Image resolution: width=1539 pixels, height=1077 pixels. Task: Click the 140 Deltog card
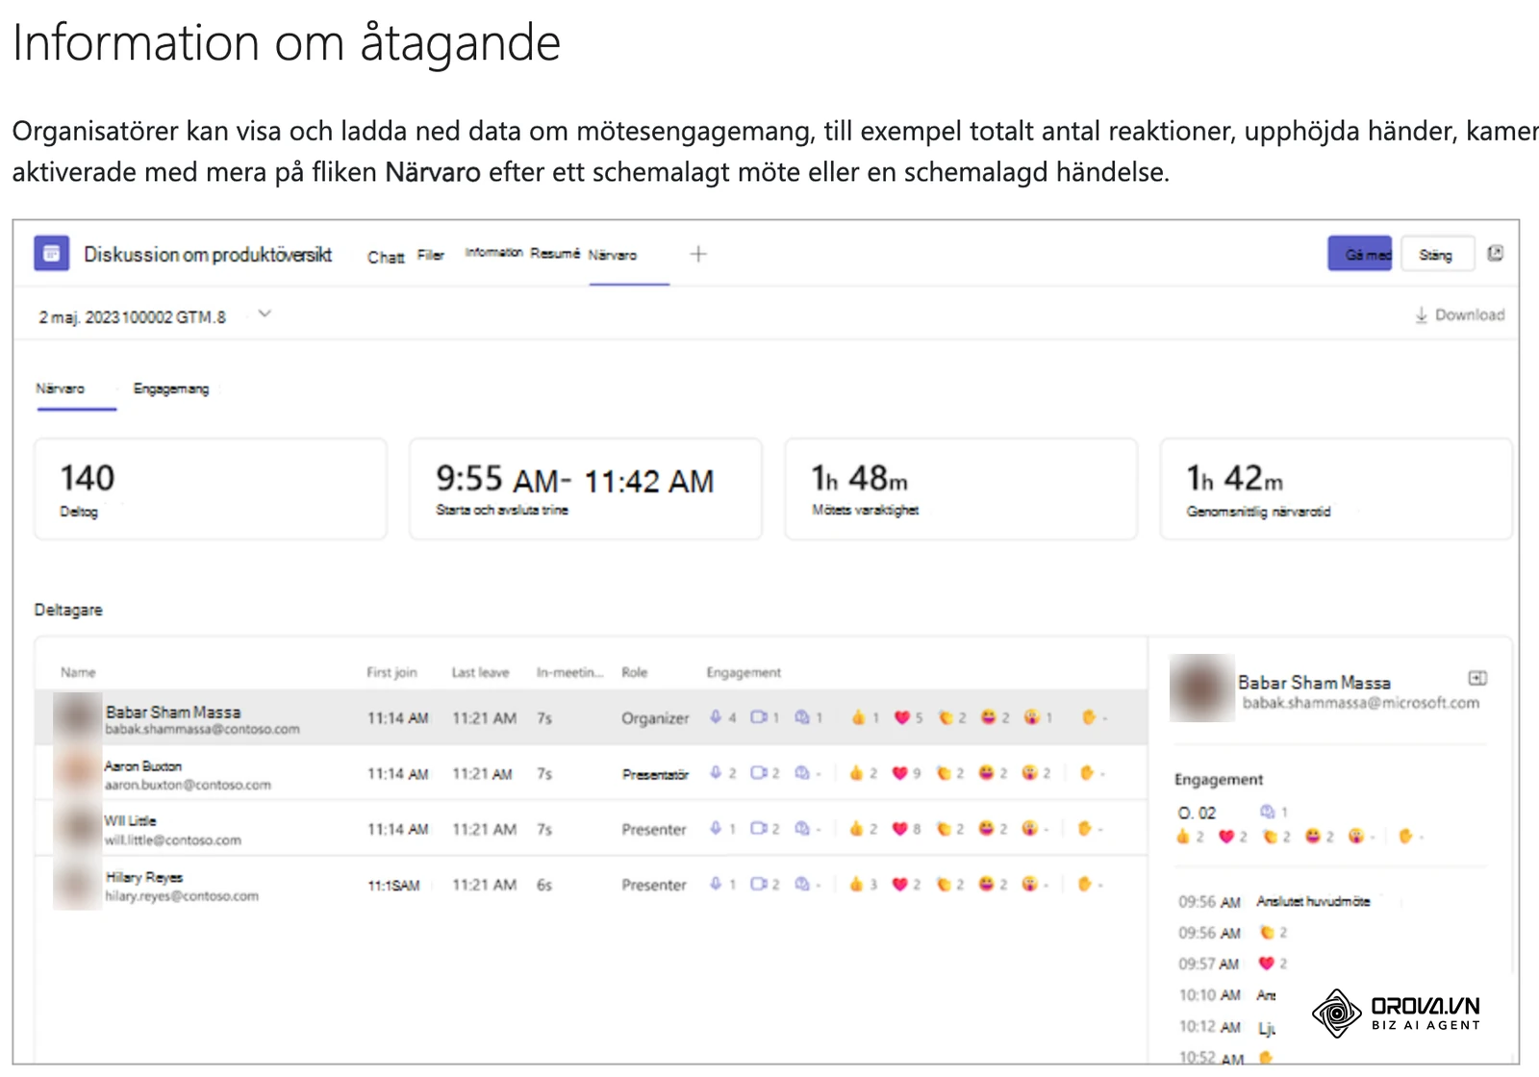(x=211, y=488)
